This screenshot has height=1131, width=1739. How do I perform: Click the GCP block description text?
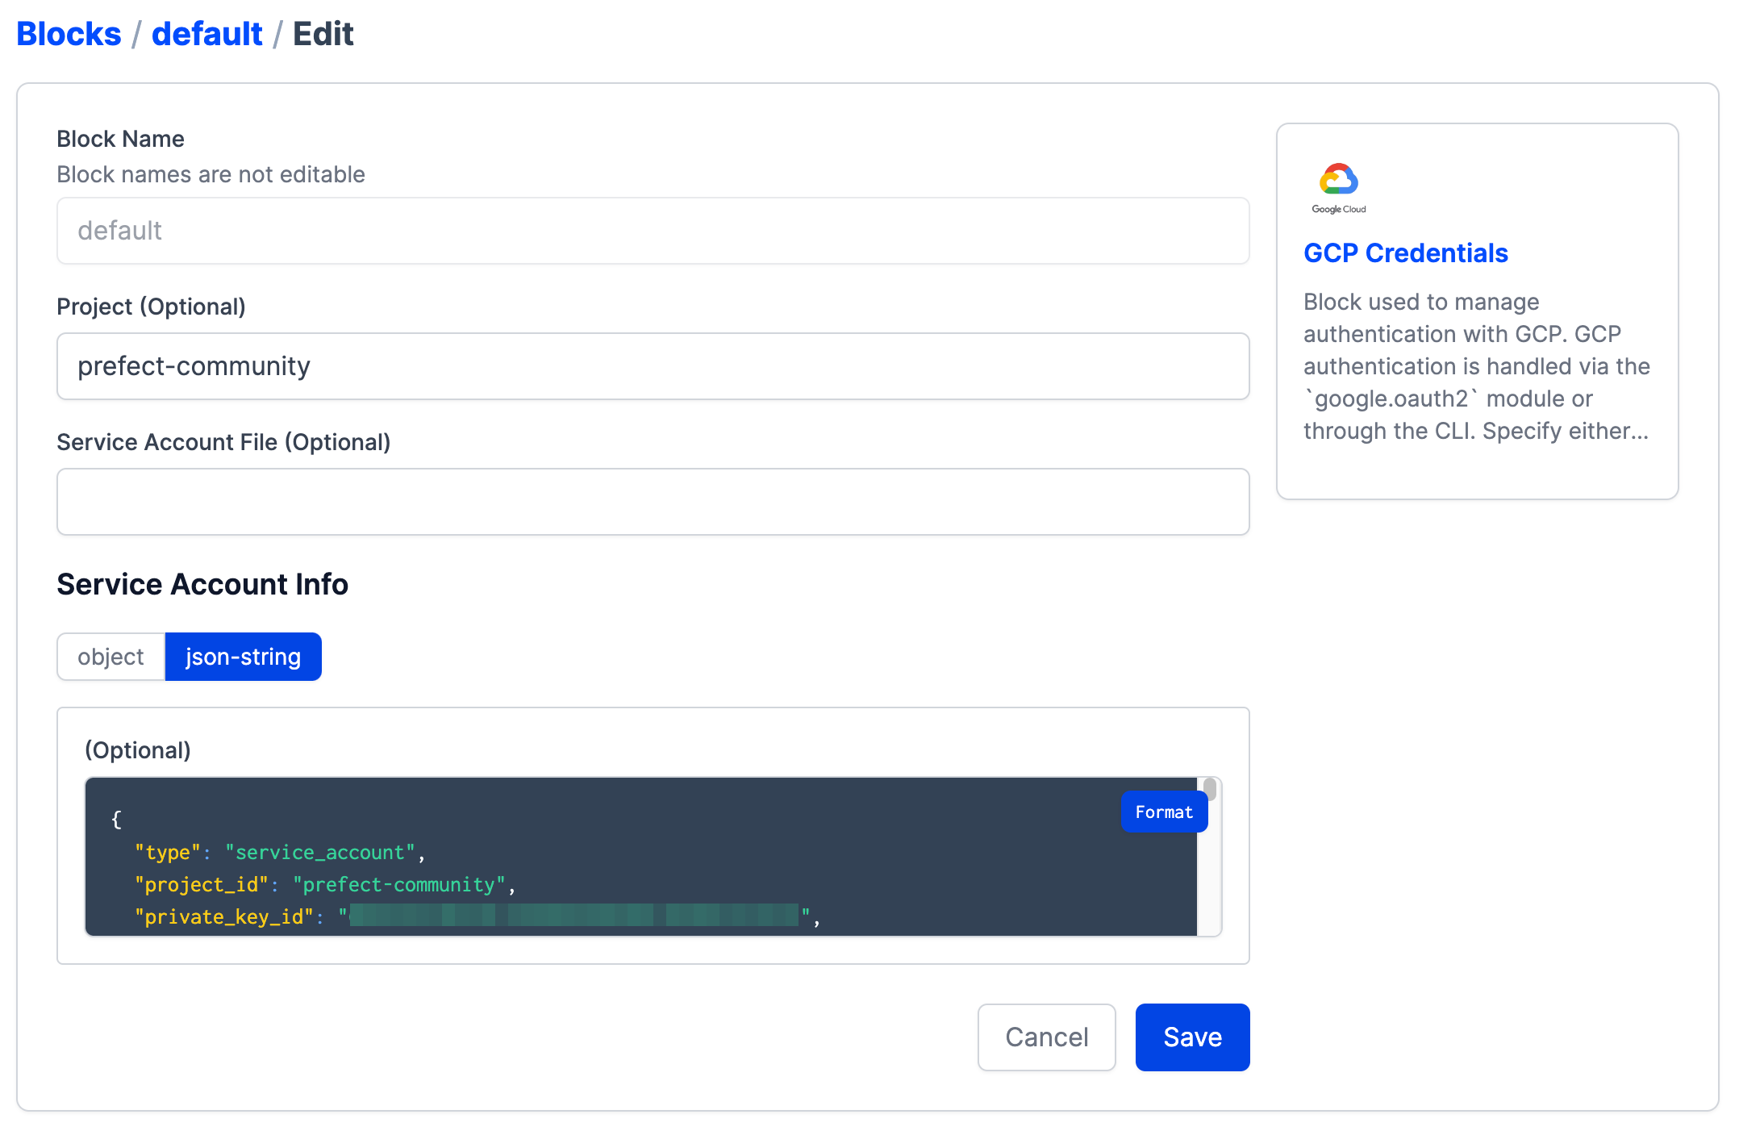click(1476, 366)
